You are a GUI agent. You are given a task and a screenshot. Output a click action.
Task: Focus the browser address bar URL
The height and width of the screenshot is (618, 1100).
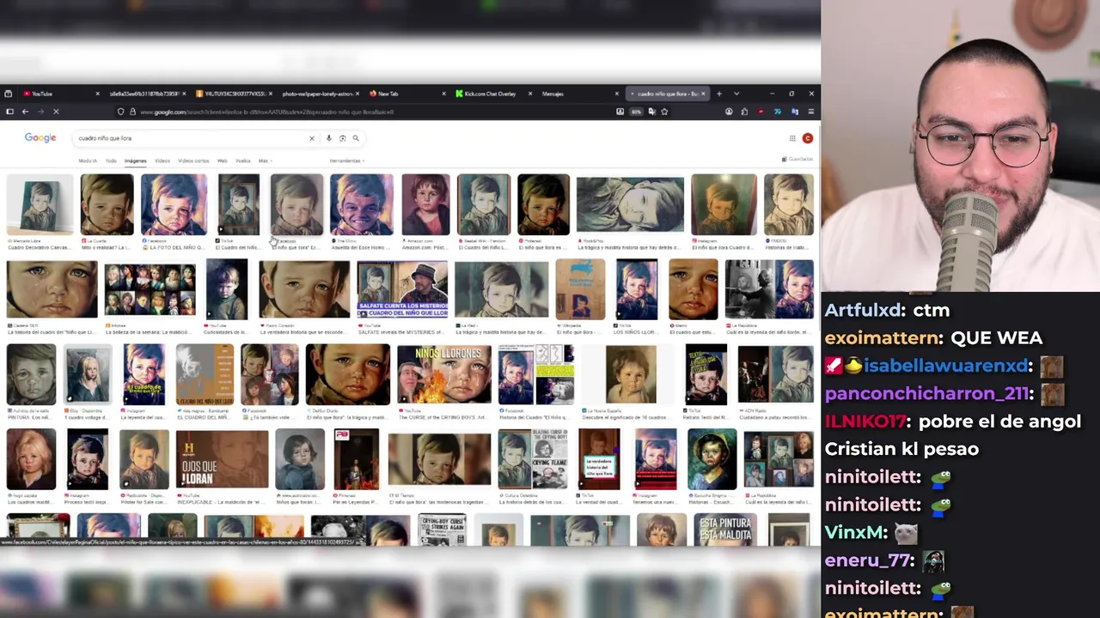click(370, 112)
